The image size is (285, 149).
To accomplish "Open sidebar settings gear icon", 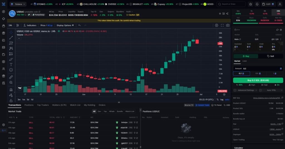I will [3, 125].
